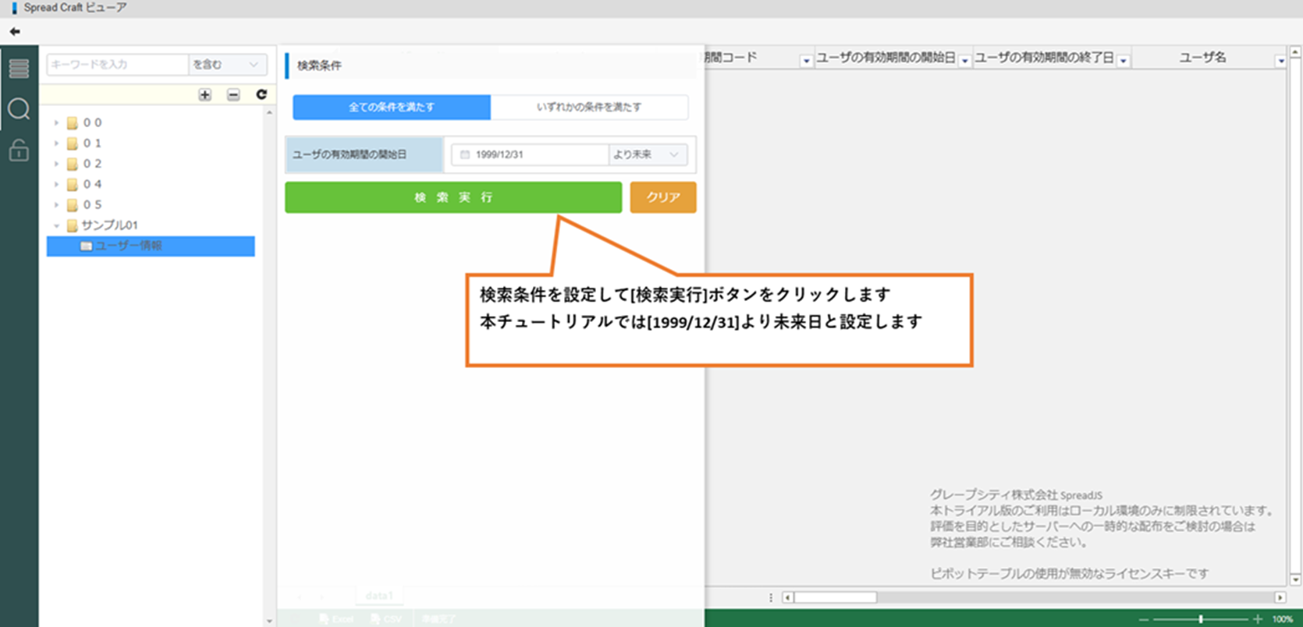The width and height of the screenshot is (1303, 627).
Task: Open the search magnifier sidebar icon
Action: [19, 109]
